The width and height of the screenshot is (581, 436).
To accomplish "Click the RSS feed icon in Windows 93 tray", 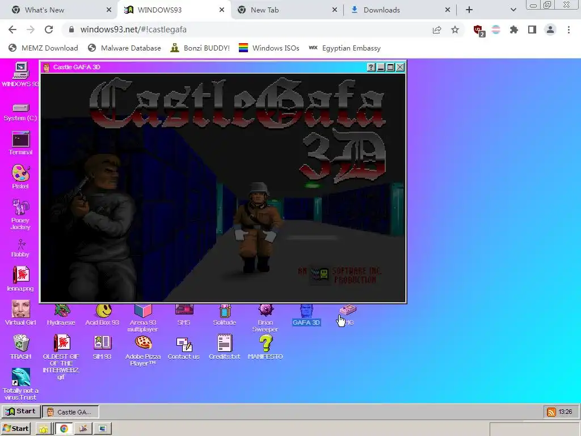I will 551,412.
